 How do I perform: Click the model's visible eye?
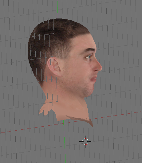tap(89, 57)
